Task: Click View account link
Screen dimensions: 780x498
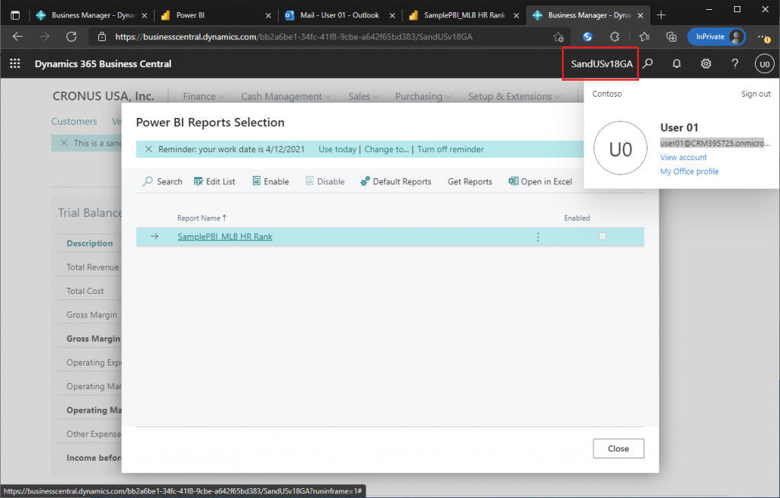Action: (683, 157)
